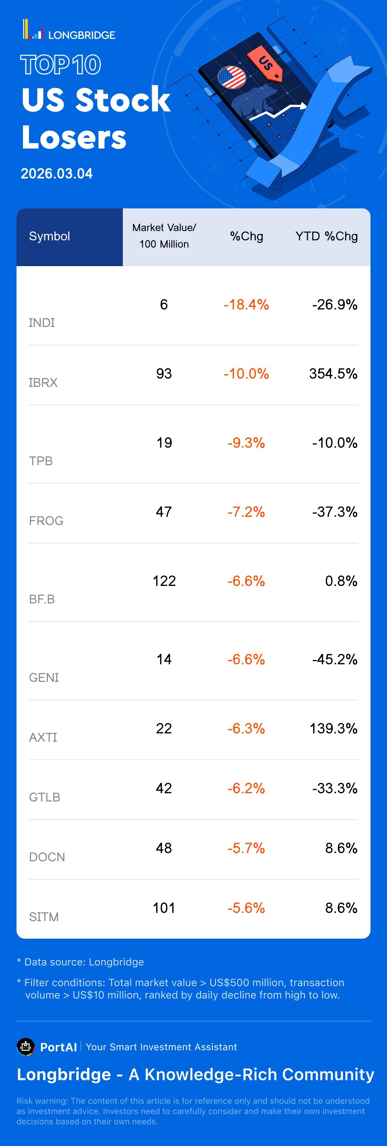387x1146 pixels.
Task: Click the Longbridge logo icon
Action: point(33,30)
